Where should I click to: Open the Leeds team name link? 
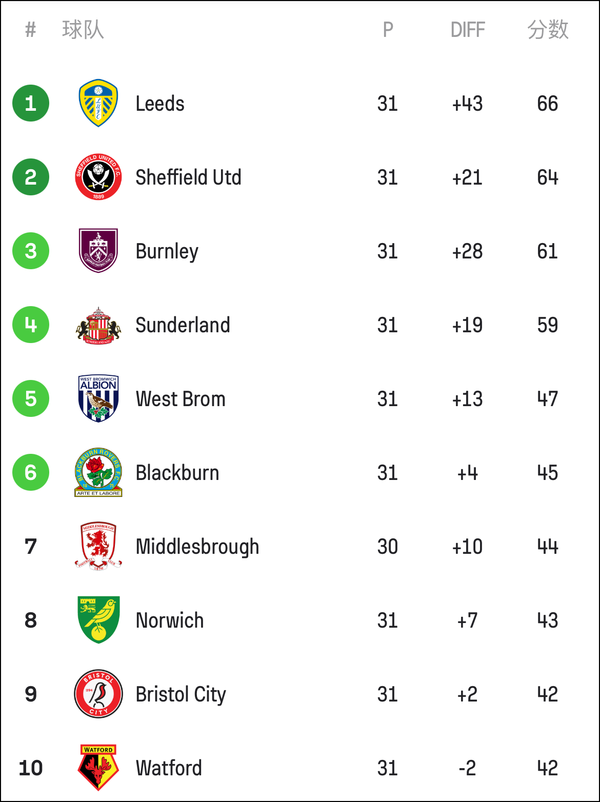160,104
